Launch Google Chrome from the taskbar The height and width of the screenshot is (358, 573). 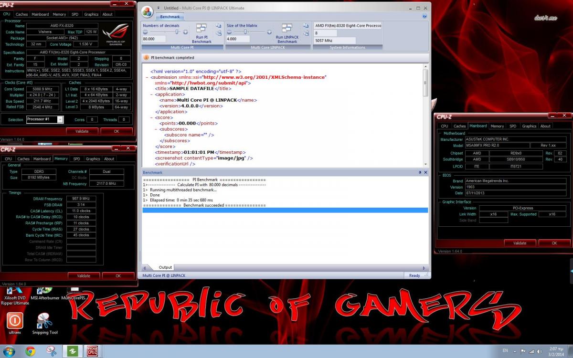pyautogui.click(x=31, y=352)
